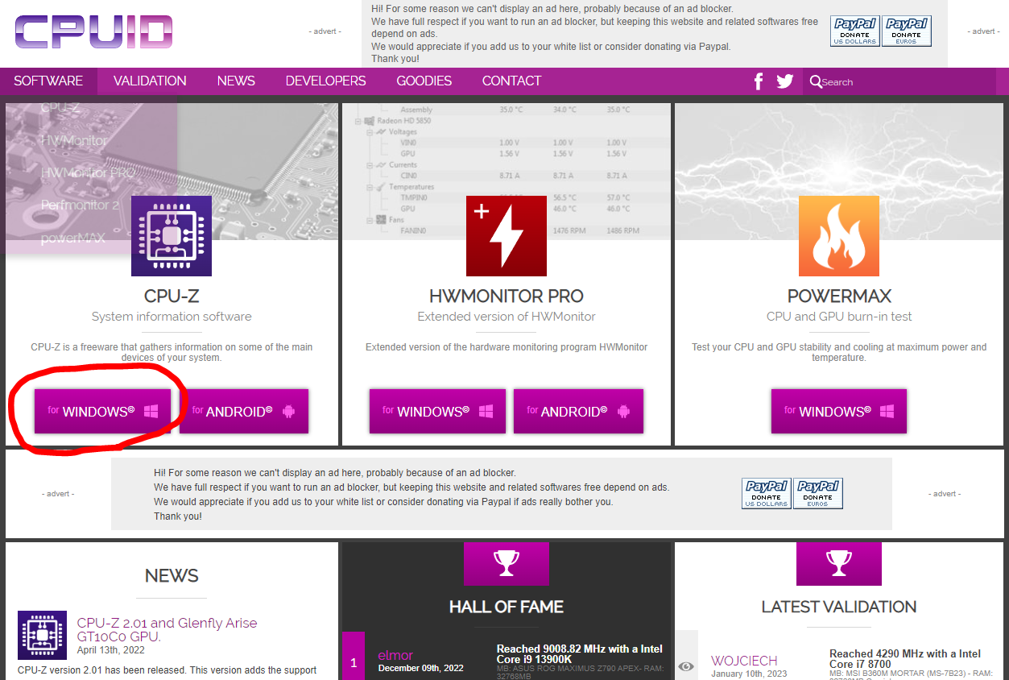
Task: Select CPU-Z in the Software dropdown
Action: coord(60,106)
